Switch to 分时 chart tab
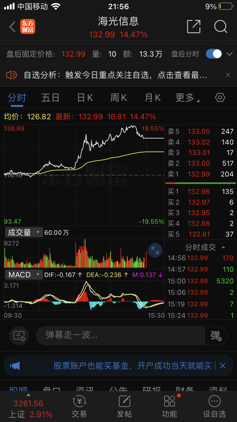Screen dimensions: 237x422 17,98
